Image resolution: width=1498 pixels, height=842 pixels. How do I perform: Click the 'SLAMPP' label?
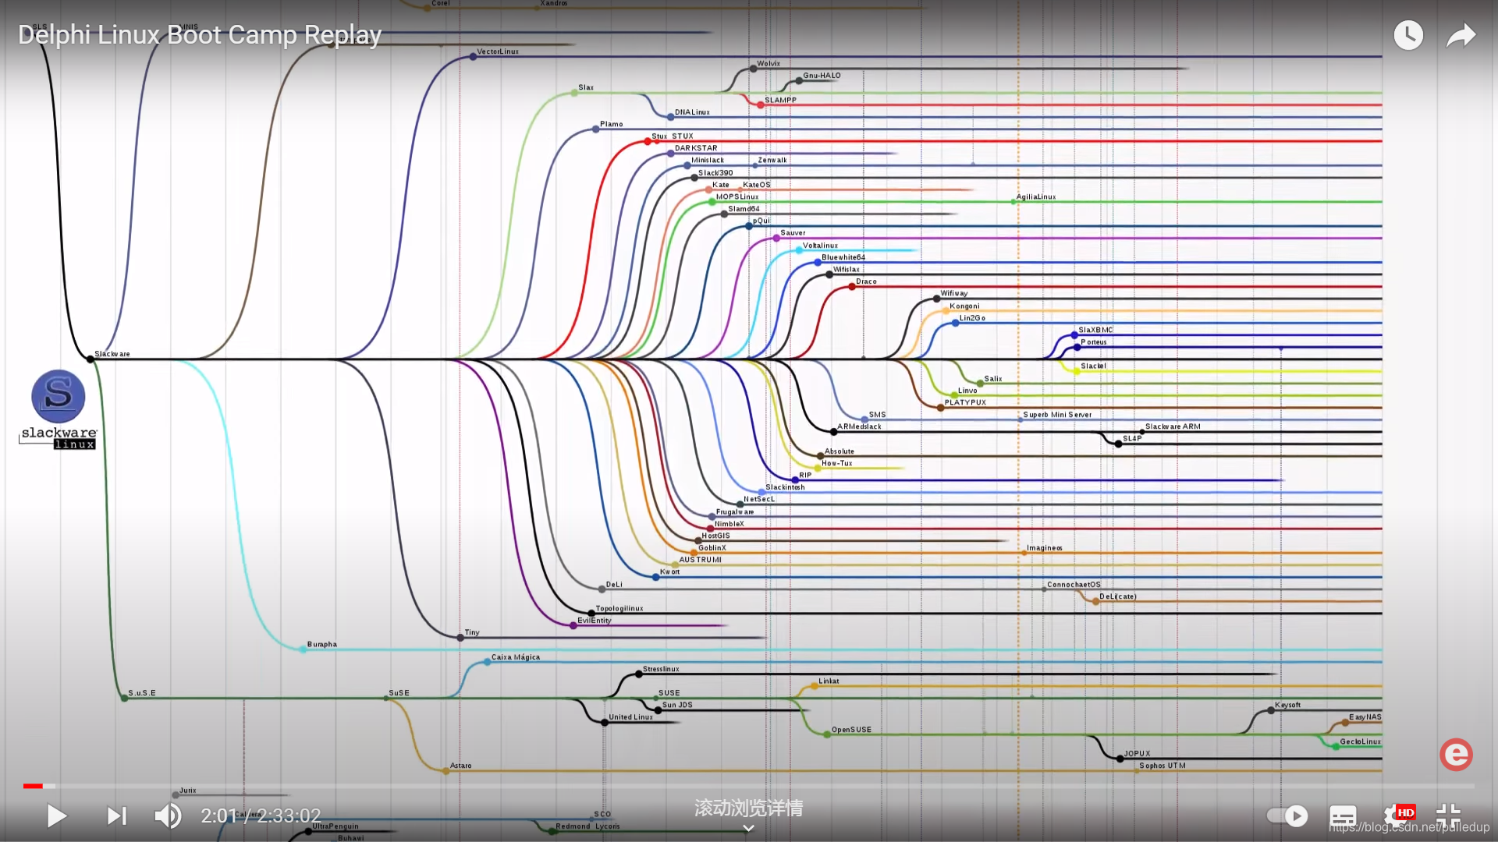[x=781, y=100]
